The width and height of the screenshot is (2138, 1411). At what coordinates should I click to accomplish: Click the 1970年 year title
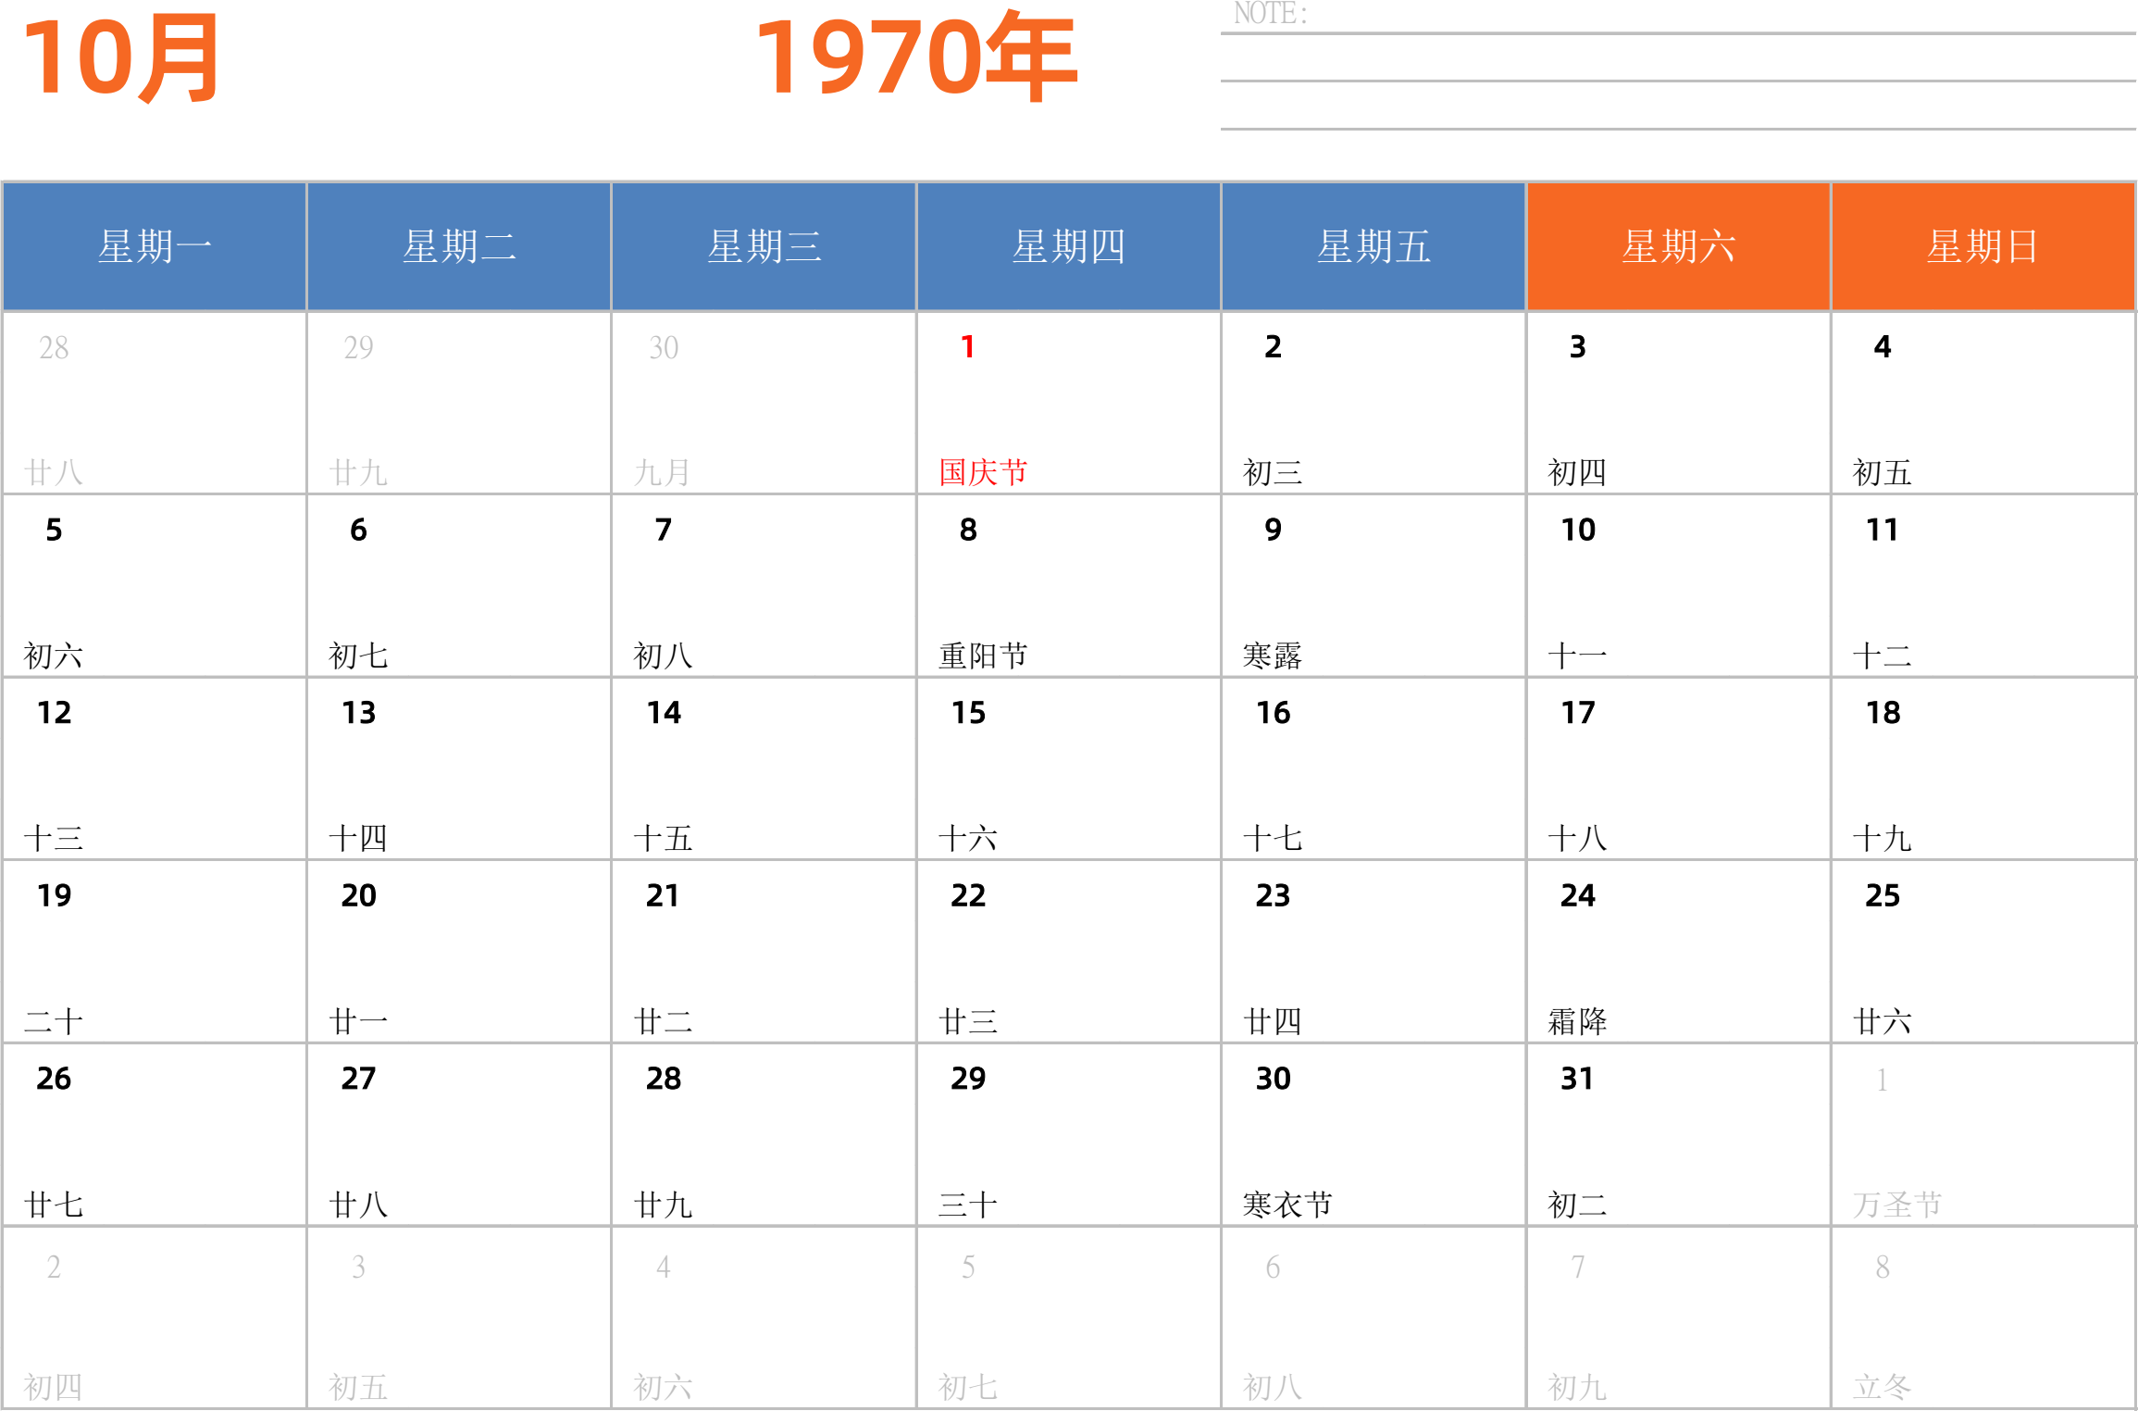(916, 57)
